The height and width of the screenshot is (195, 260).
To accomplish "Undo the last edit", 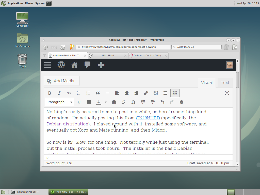I will pyautogui.click(x=162, y=102).
